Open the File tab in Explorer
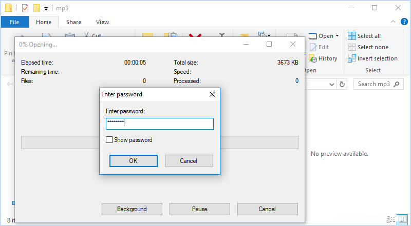 coord(15,22)
